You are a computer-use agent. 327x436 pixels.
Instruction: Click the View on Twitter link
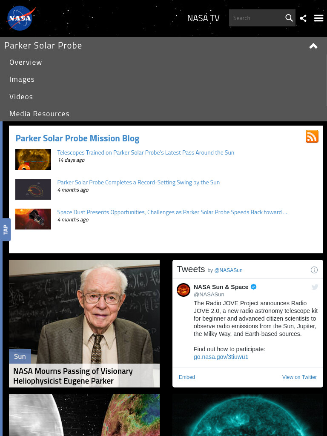click(299, 377)
